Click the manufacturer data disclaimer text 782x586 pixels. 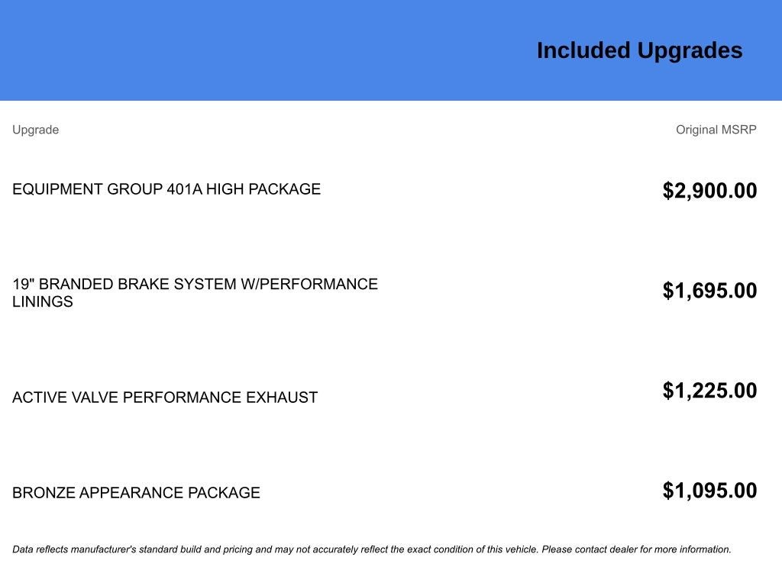(x=372, y=549)
